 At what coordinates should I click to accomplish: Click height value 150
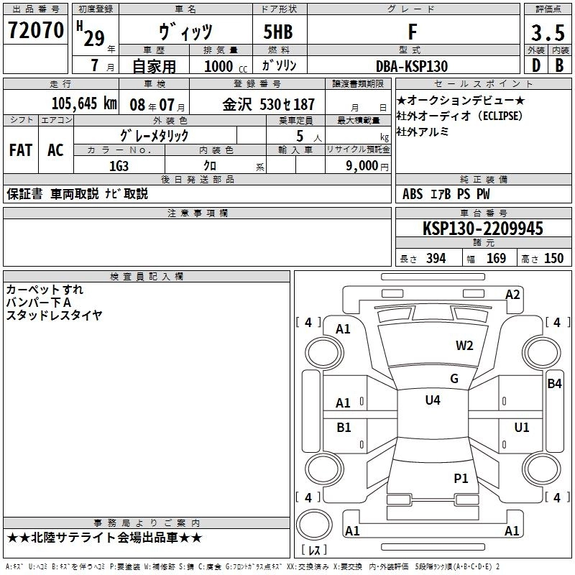click(553, 259)
